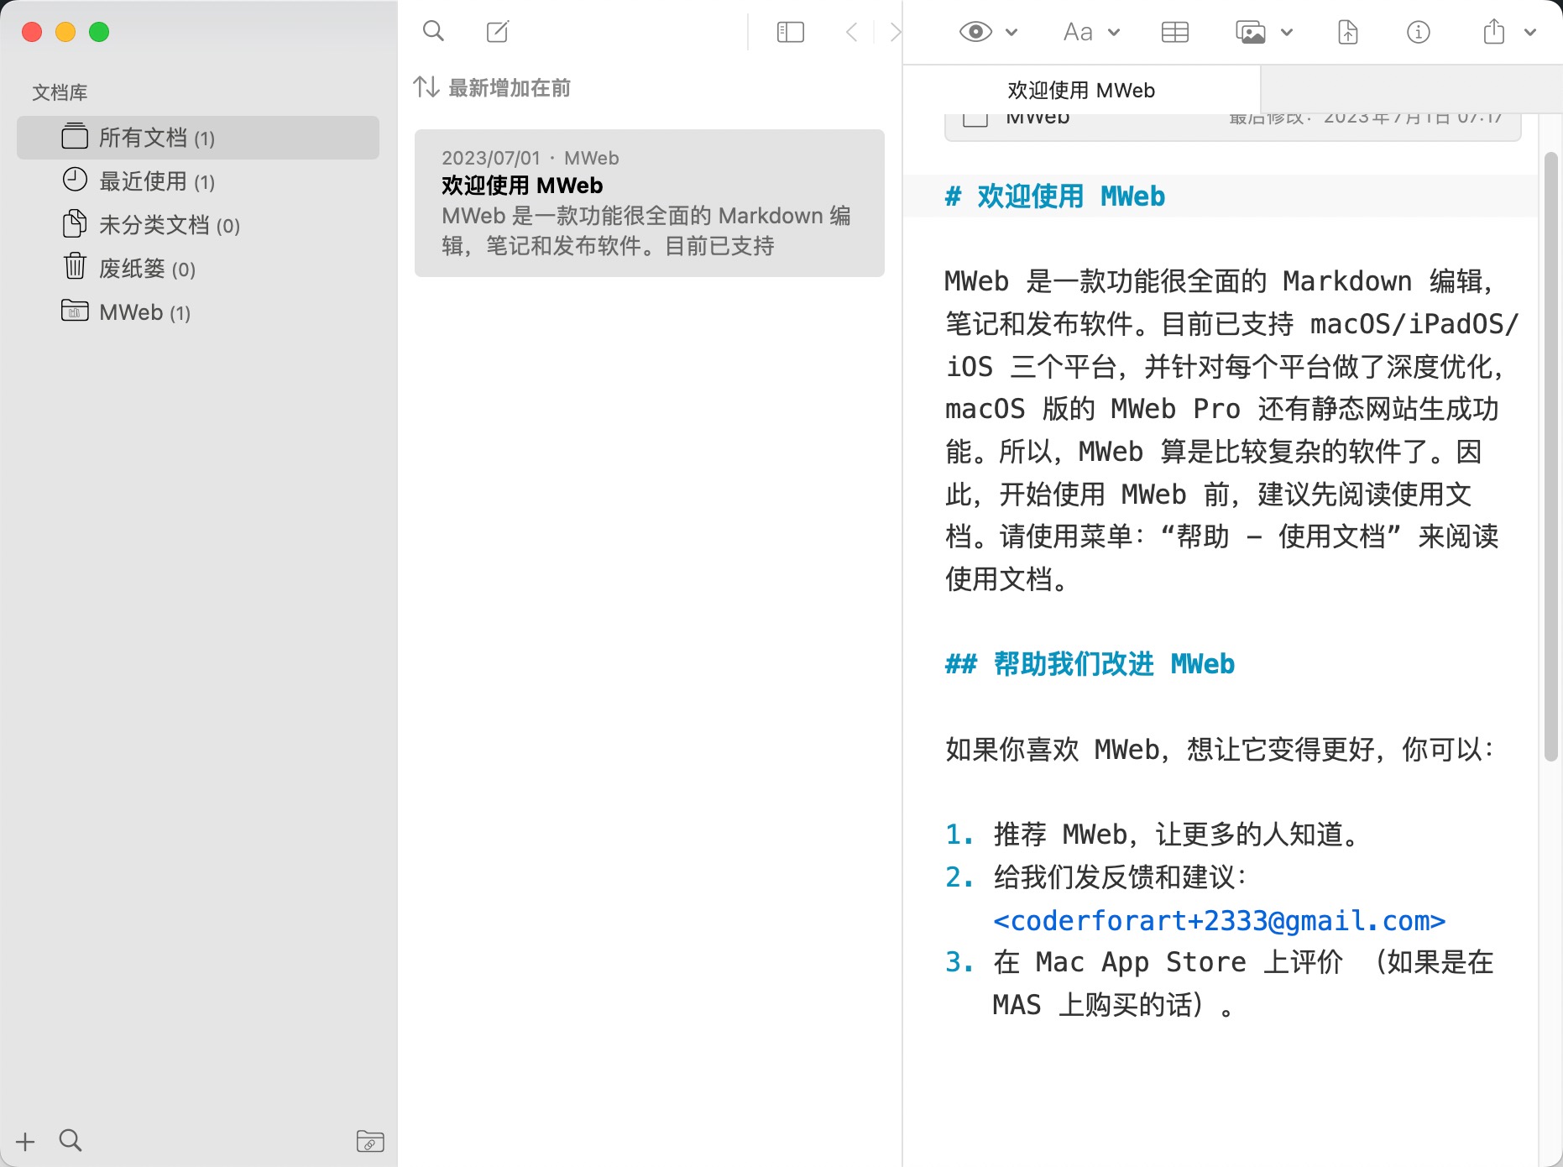Click the export document icon
The width and height of the screenshot is (1563, 1167).
pos(1347,32)
